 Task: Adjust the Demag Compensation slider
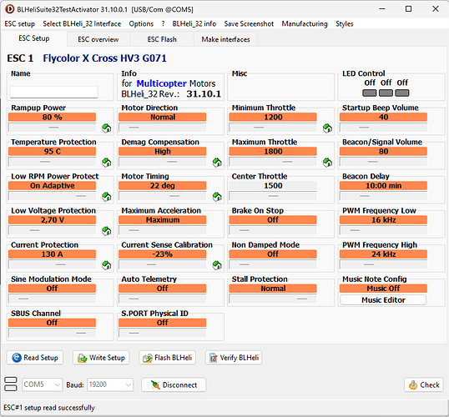(x=163, y=162)
